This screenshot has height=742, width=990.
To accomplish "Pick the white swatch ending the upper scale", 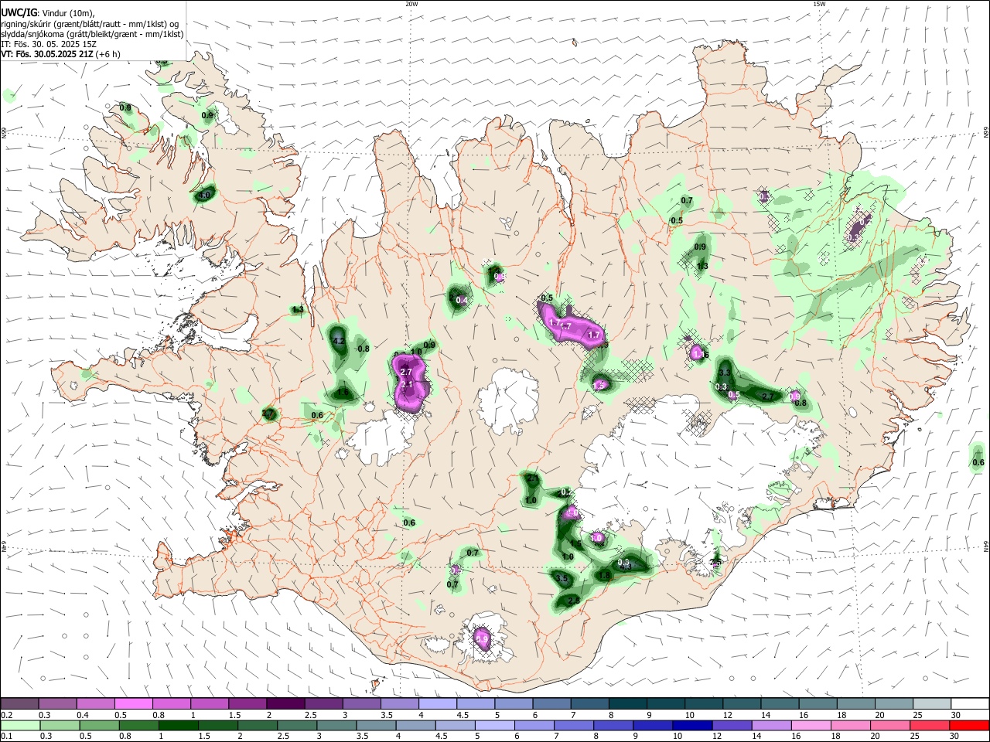I will click(970, 703).
